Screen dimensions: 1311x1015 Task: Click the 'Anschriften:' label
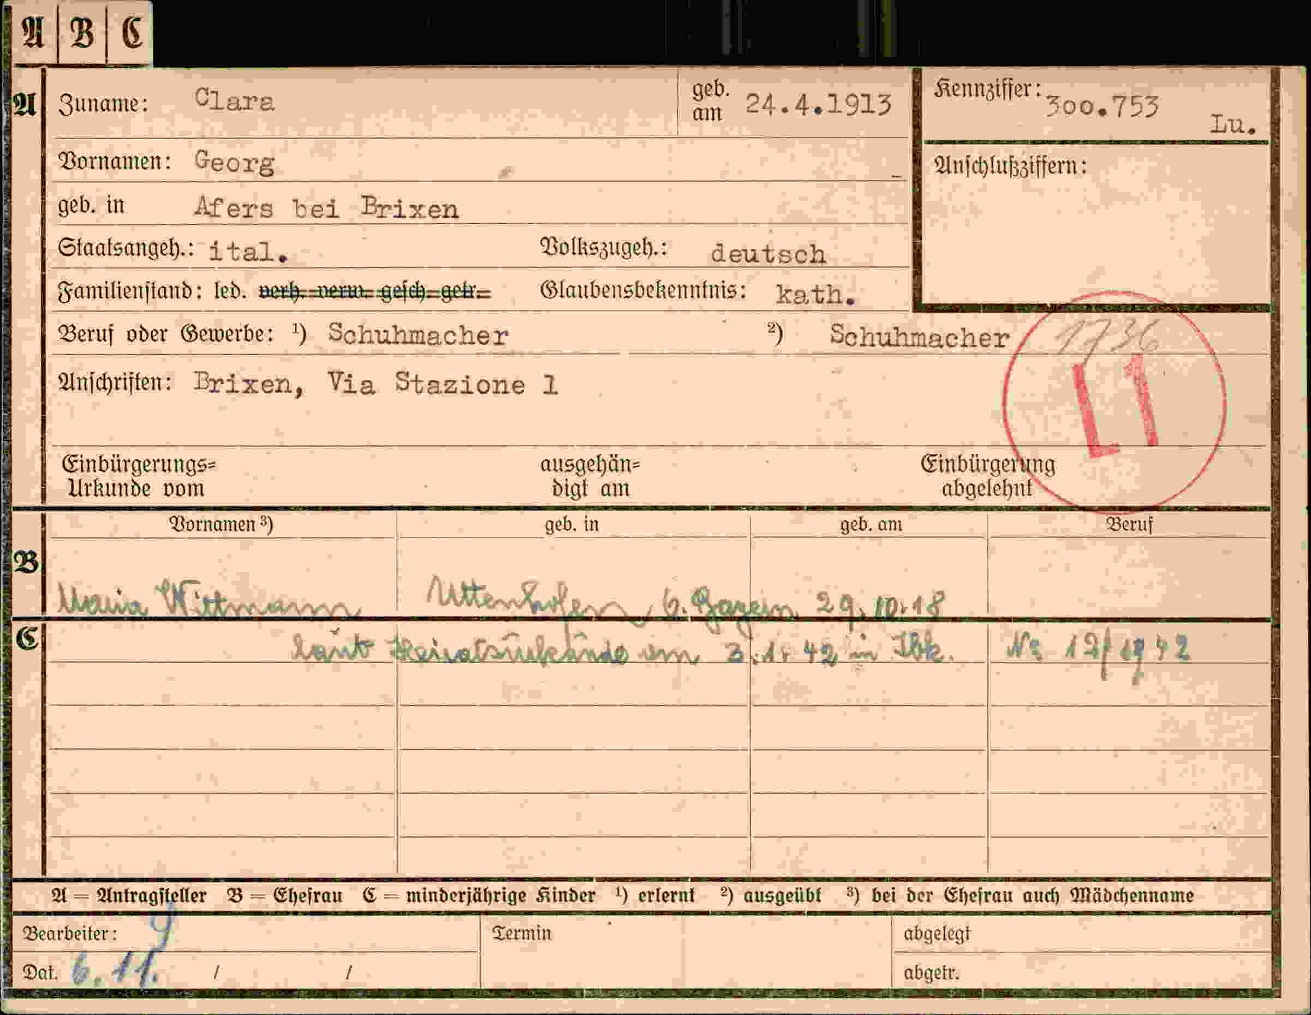click(x=115, y=383)
